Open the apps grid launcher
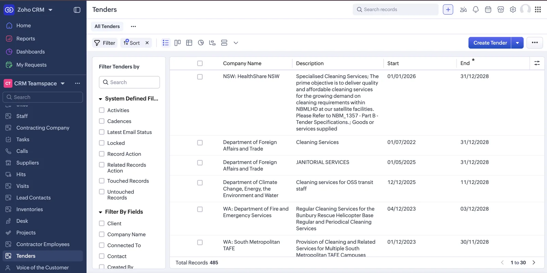 [x=538, y=10]
